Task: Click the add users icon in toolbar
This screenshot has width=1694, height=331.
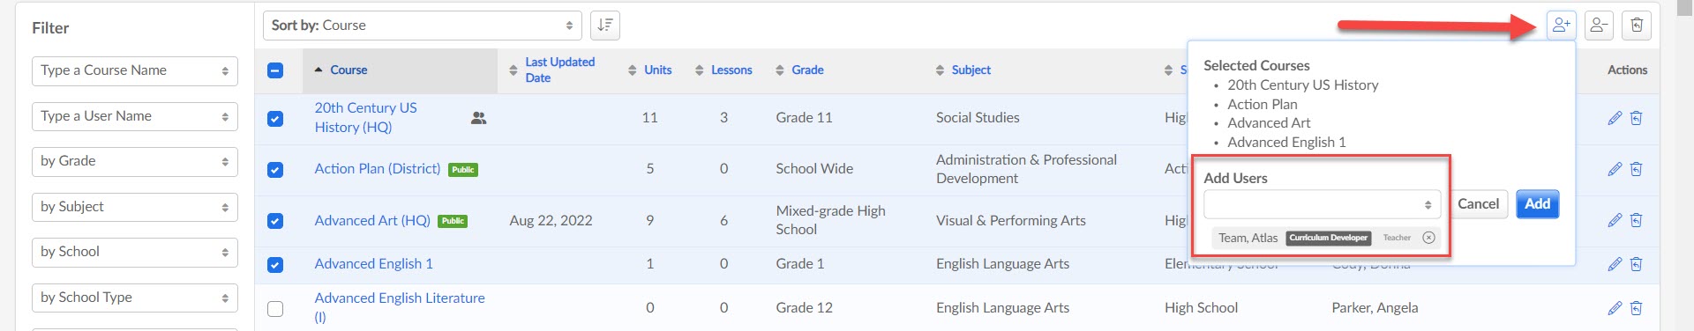Action: point(1561,26)
